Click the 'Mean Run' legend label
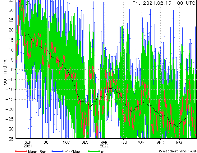Viewport: 197px width, 153px height. pyautogui.click(x=37, y=151)
